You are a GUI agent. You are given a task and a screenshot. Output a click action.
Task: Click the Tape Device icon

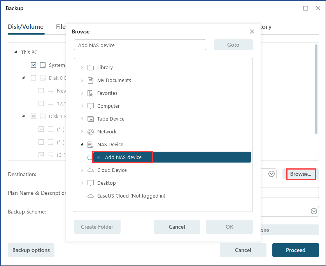(x=91, y=119)
